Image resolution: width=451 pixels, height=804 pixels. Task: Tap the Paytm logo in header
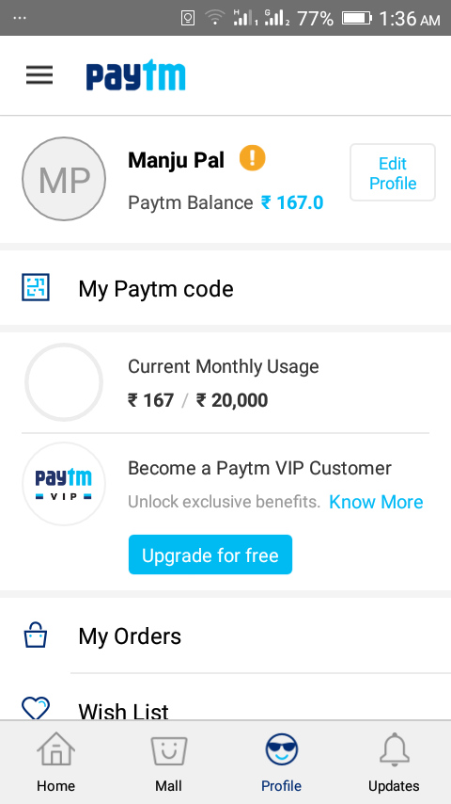point(135,75)
